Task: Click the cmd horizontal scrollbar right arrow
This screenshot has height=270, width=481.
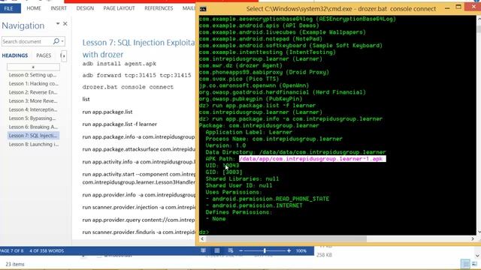Action: coord(473,238)
